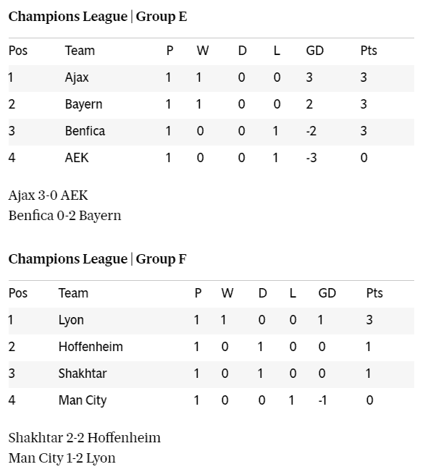
Task: Click the Team header in Group F
Action: (73, 293)
